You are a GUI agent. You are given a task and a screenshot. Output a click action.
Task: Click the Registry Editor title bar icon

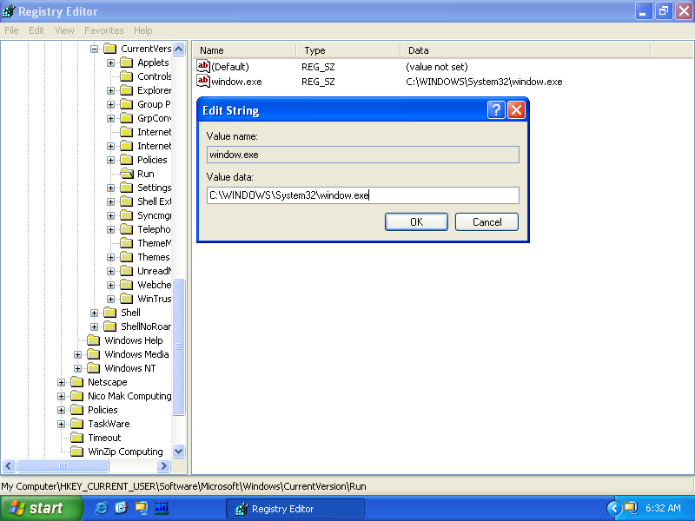click(x=9, y=10)
